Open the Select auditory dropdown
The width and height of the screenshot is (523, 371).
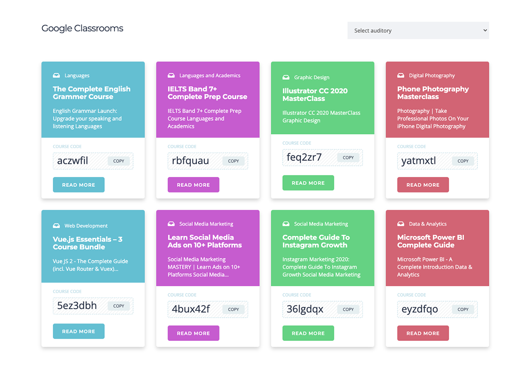pyautogui.click(x=418, y=31)
